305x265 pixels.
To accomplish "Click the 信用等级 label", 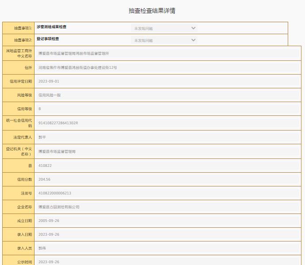I will pos(24,109).
